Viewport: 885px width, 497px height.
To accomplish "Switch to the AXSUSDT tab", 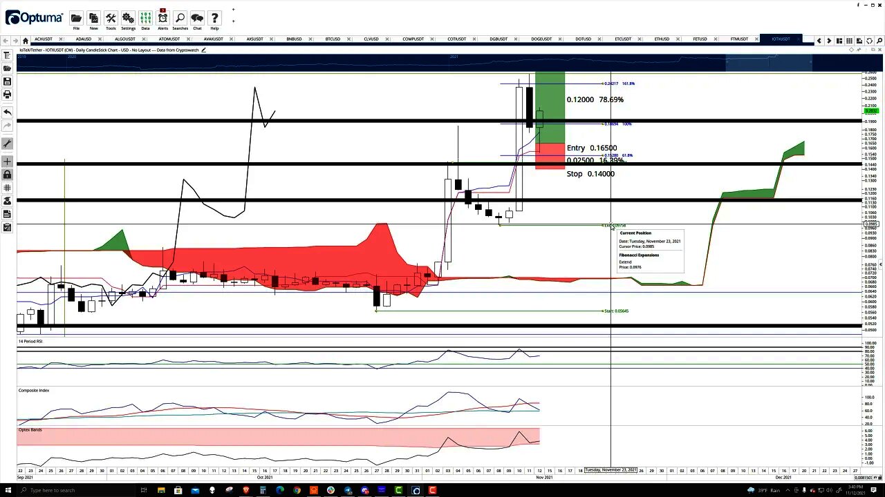I will (x=254, y=39).
